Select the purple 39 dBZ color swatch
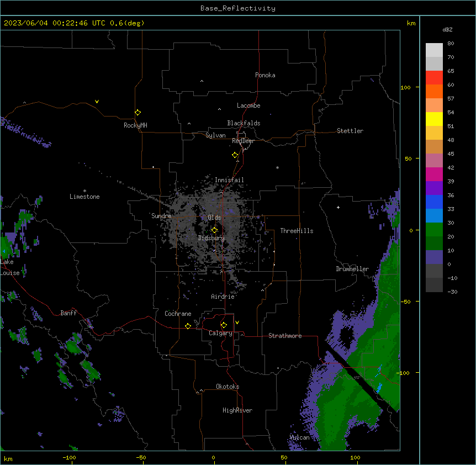This screenshot has height=465, width=476. tap(434, 188)
